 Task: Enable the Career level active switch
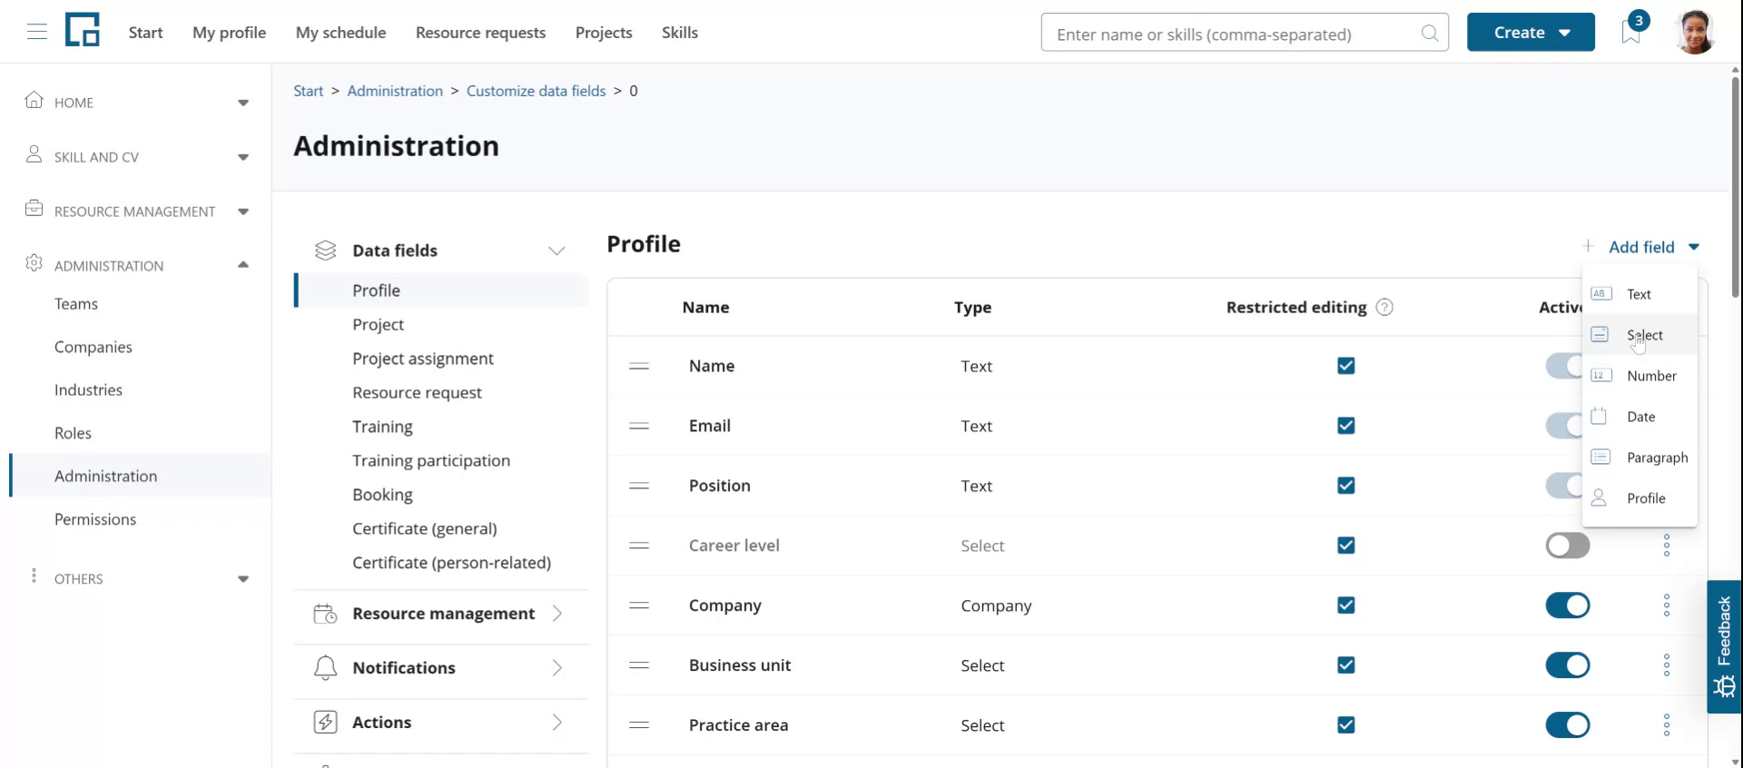click(x=1568, y=546)
